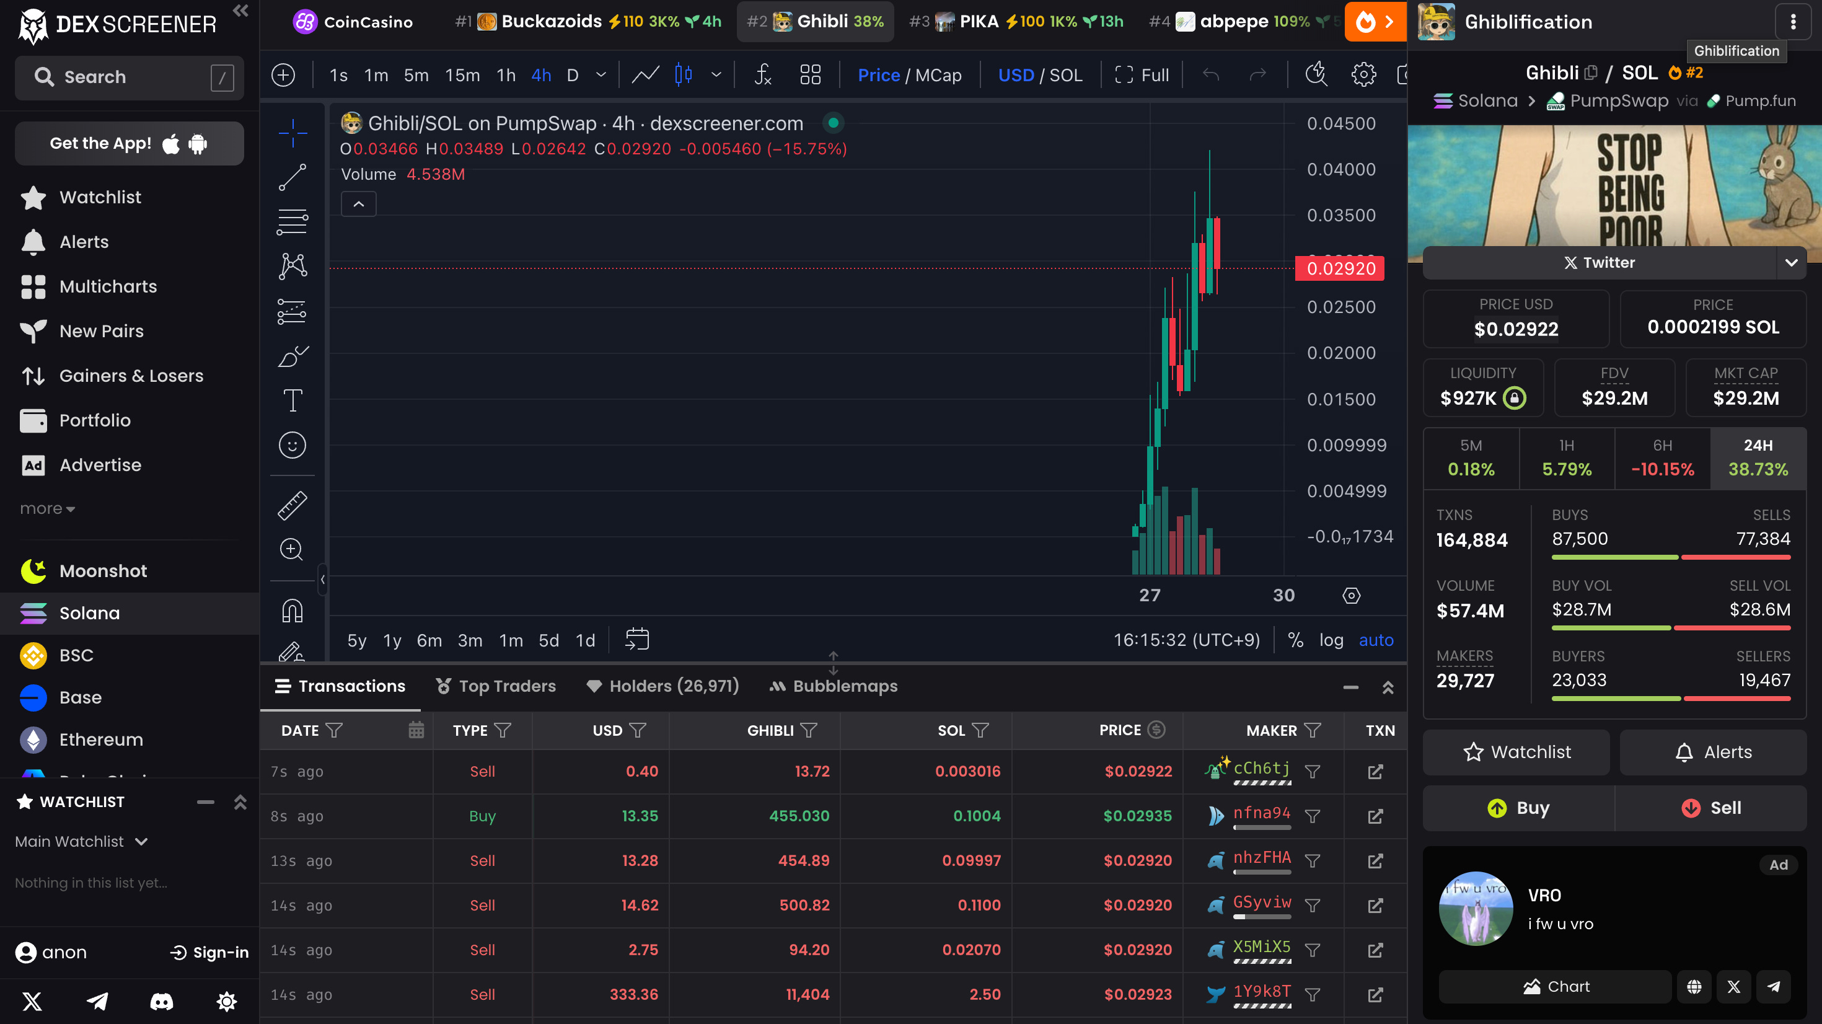Open the timeframe interval dropdown arrow
Screen dimensions: 1822x1024
point(601,75)
